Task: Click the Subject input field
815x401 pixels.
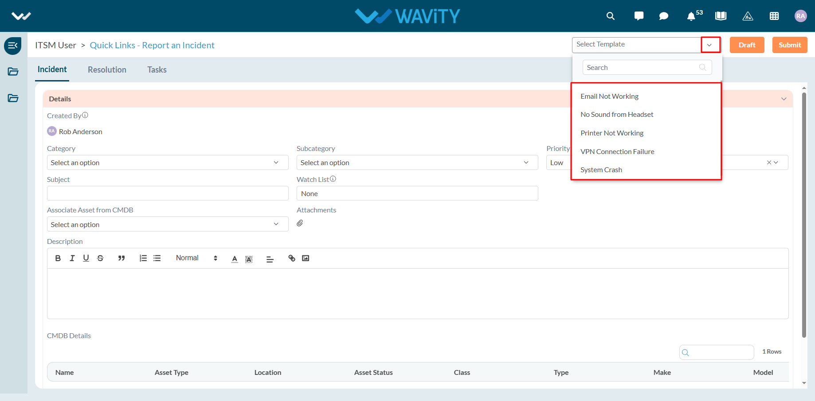Action: pyautogui.click(x=168, y=193)
